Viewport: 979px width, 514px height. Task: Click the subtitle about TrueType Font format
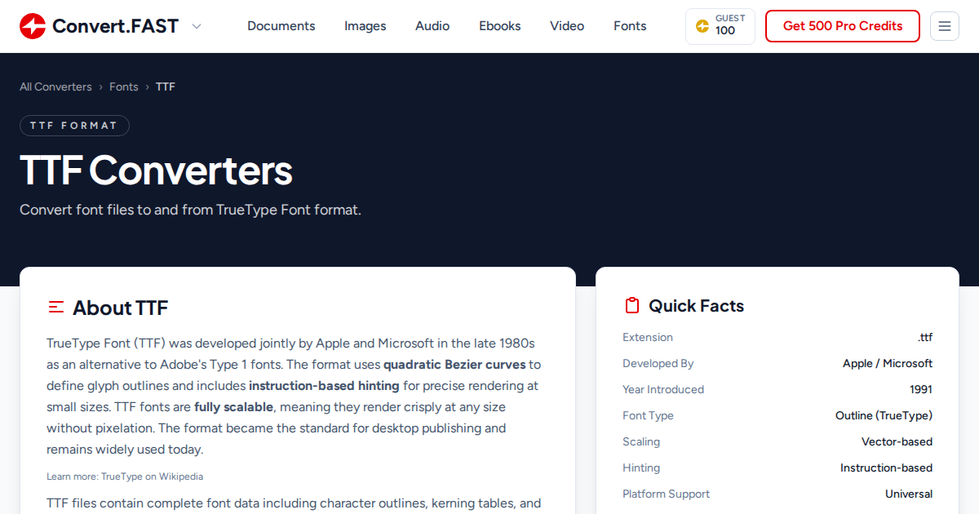(190, 210)
